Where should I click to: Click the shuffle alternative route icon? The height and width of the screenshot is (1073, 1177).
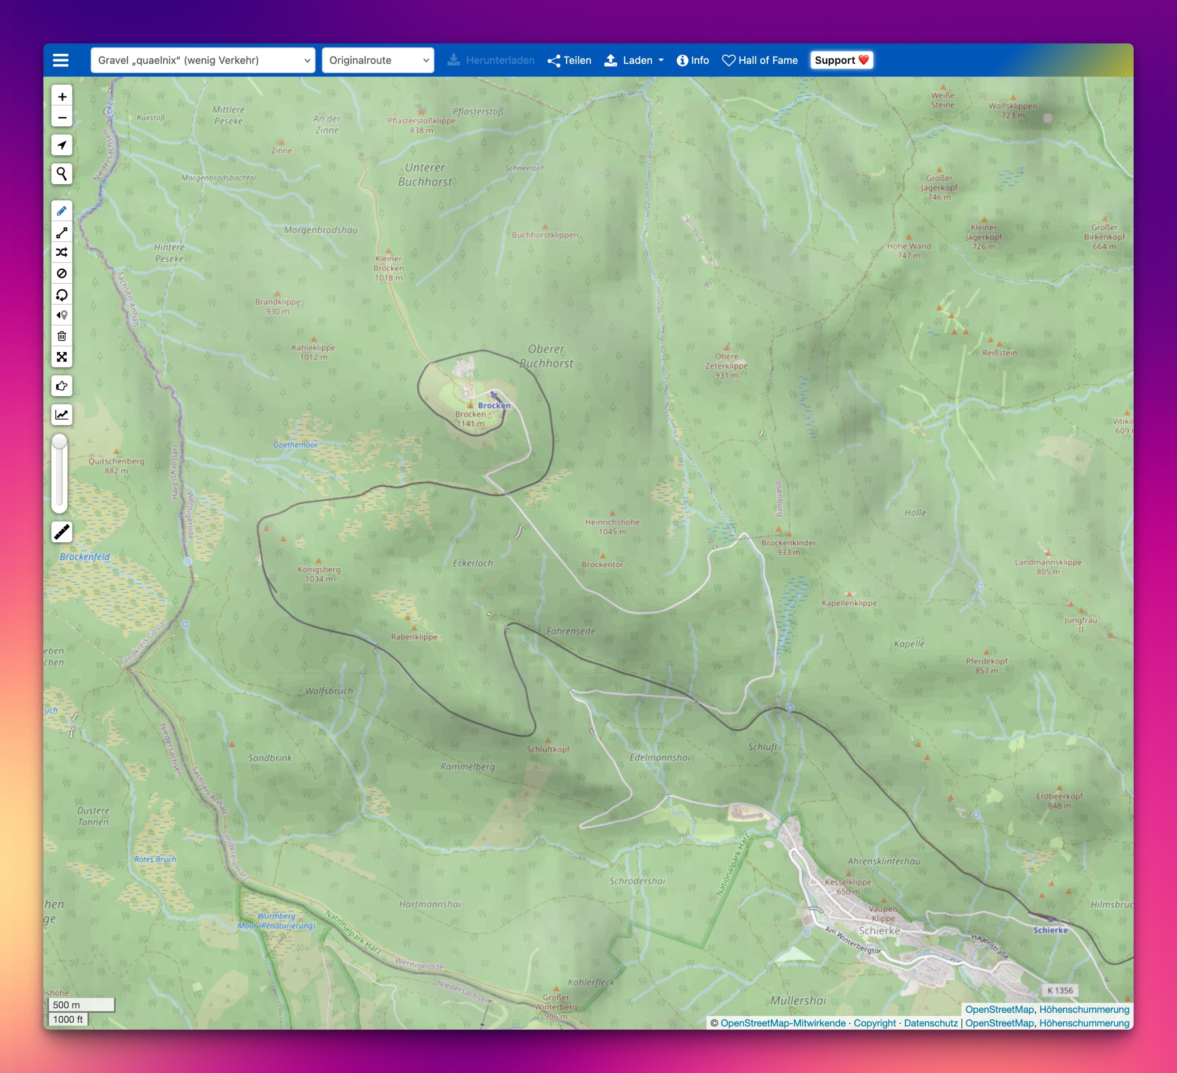(62, 252)
